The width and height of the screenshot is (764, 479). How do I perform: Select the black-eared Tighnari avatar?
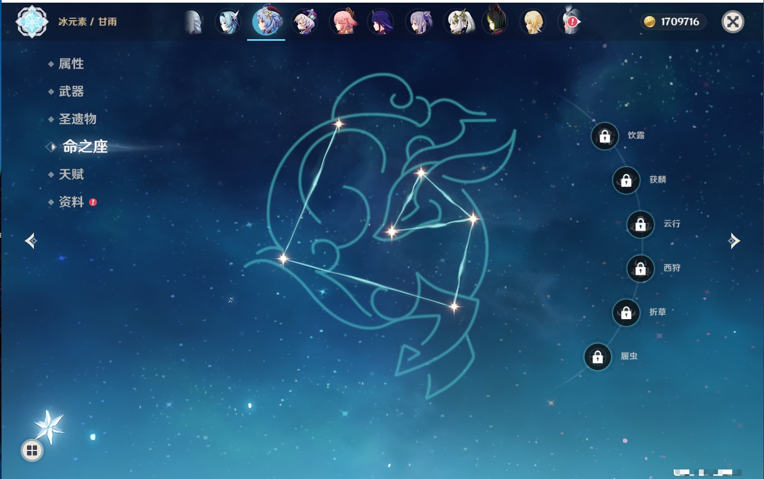496,21
